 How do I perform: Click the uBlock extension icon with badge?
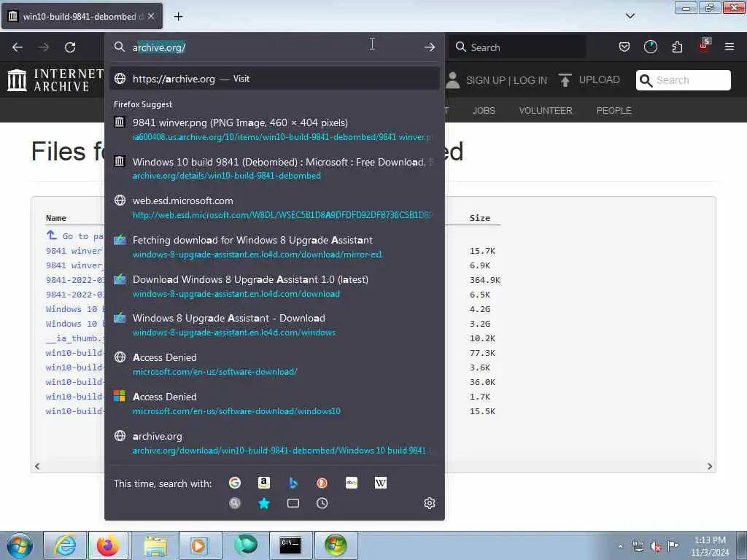[x=704, y=46]
